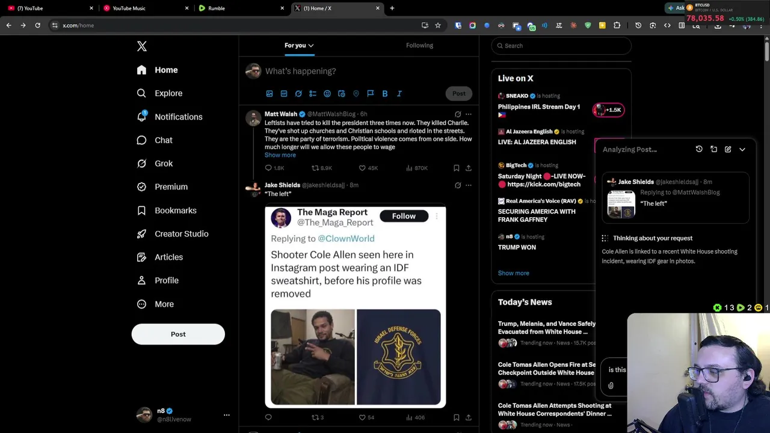The width and height of the screenshot is (770, 433).
Task: Bookmark Matt Walsh's post
Action: pyautogui.click(x=456, y=168)
